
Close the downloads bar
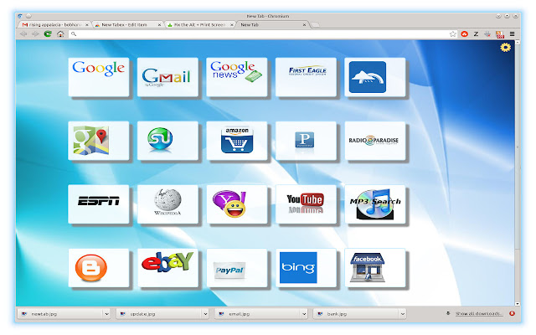512,313
